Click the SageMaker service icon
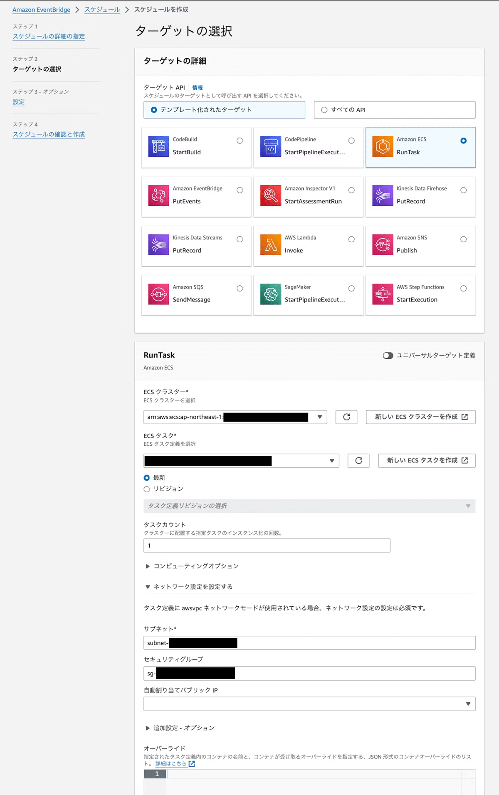499x795 pixels. (271, 294)
